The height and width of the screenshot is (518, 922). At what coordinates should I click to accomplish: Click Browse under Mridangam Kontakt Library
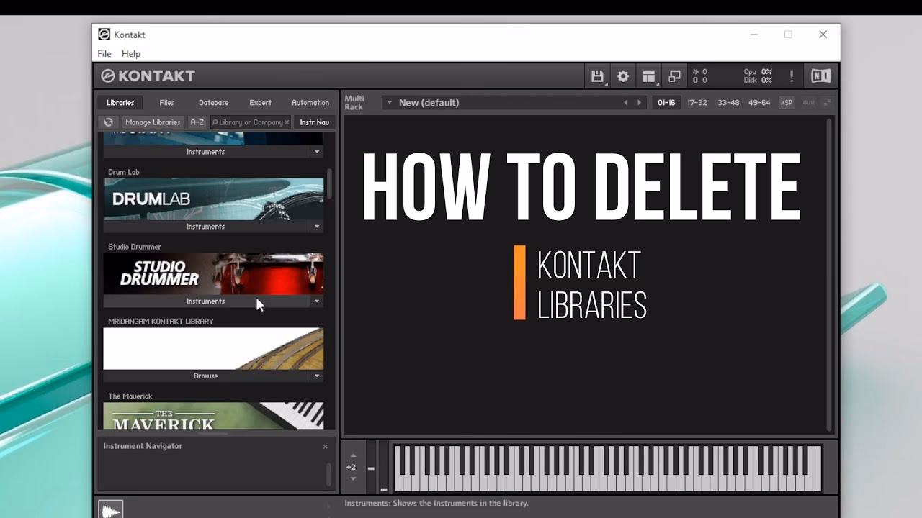pyautogui.click(x=205, y=376)
